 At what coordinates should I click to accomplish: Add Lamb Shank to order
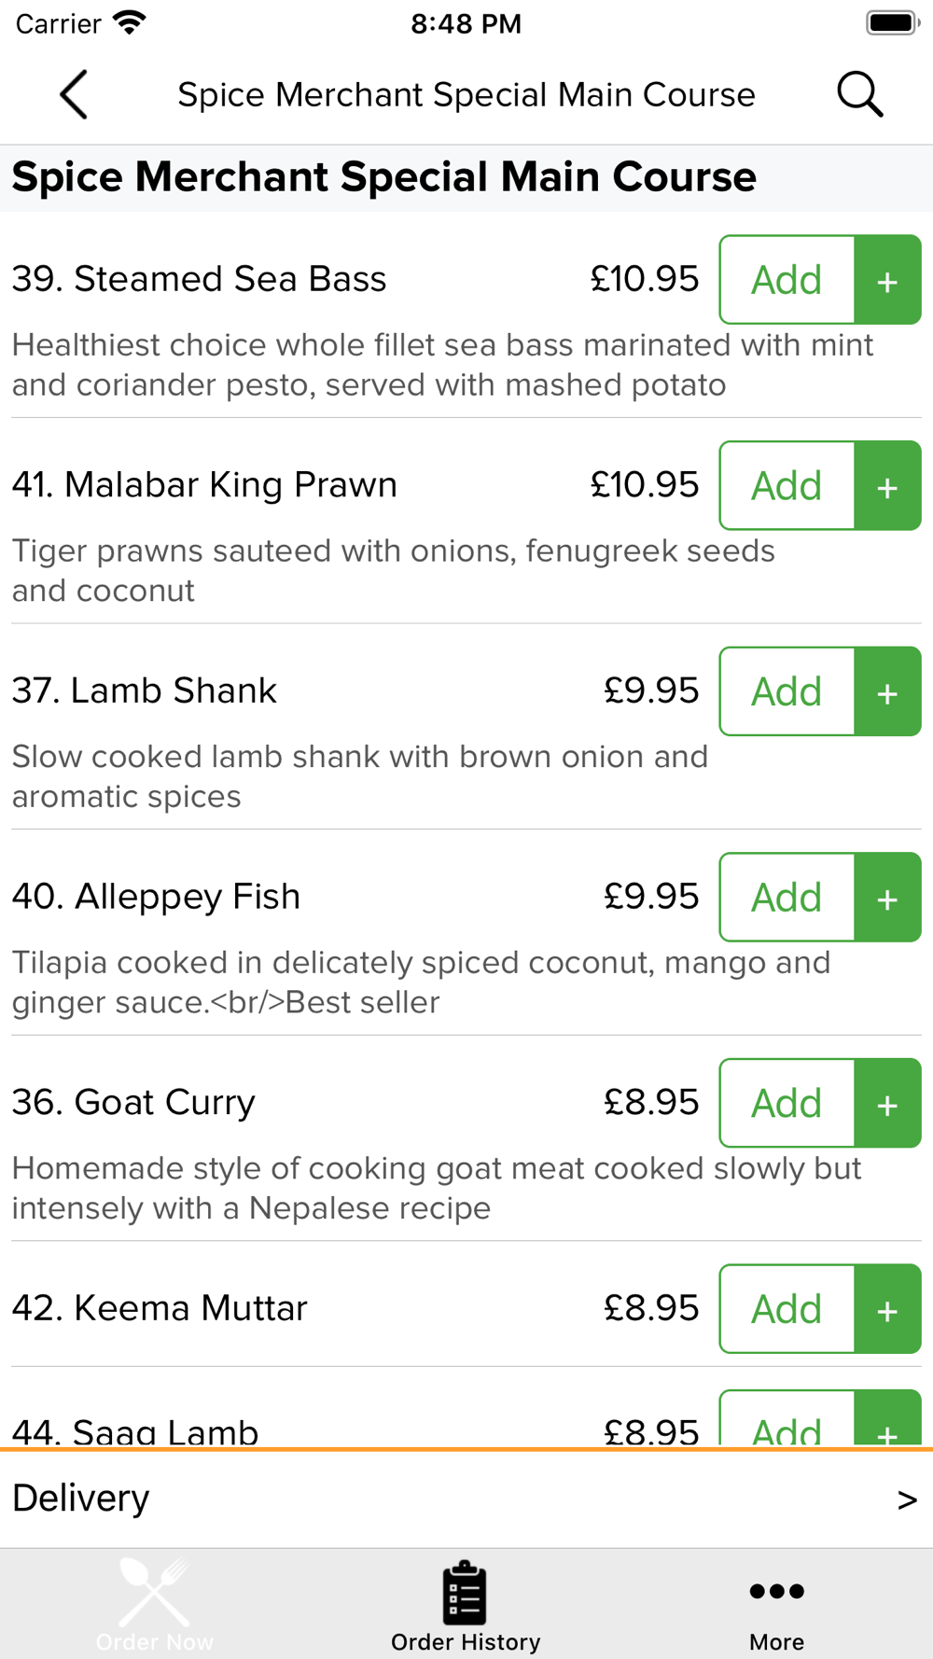pyautogui.click(x=787, y=691)
